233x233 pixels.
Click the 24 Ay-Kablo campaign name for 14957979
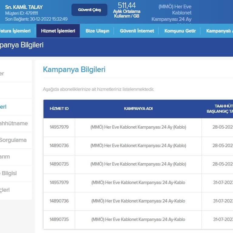point(138,182)
